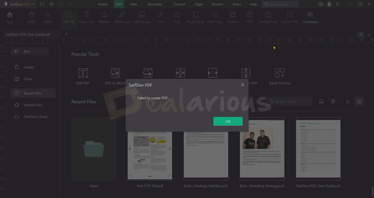Image resolution: width=374 pixels, height=198 pixels.
Task: Click the Undo arrow
Action: pyautogui.click(x=61, y=4)
